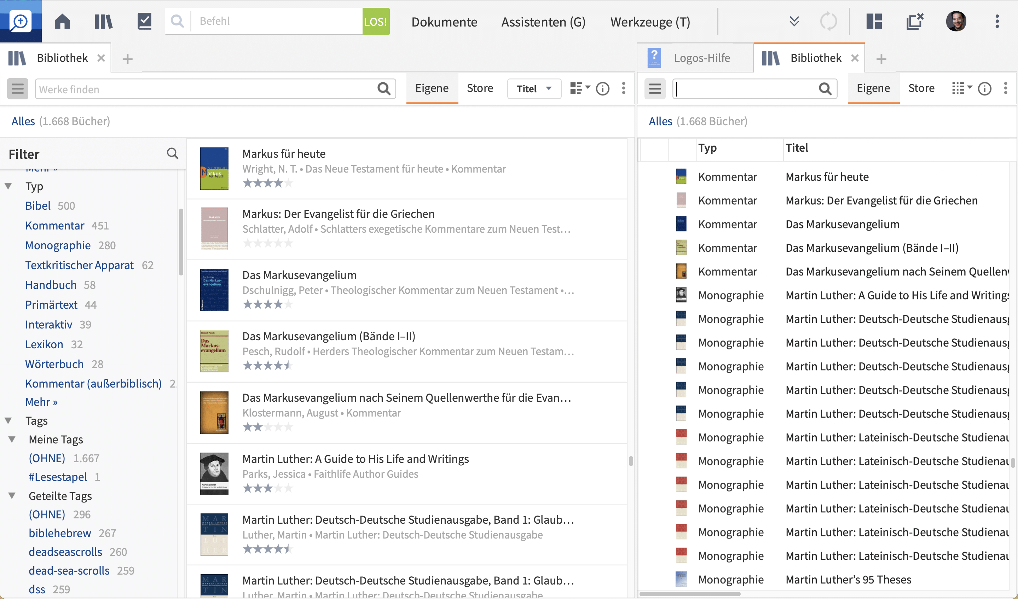Open right panel grid view mode dropdown

point(961,88)
